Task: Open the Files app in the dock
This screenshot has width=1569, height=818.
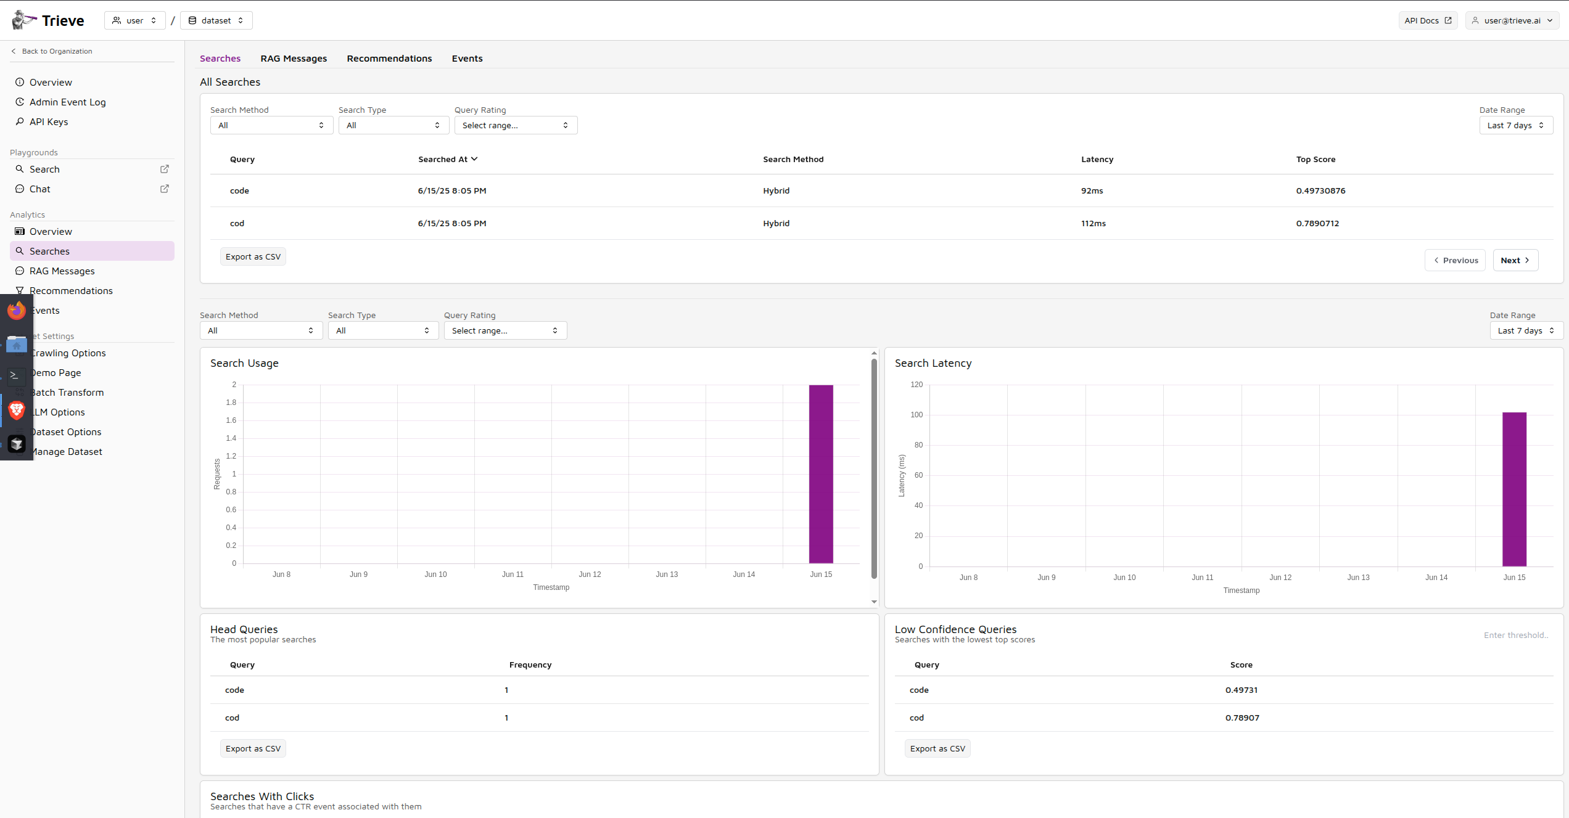Action: tap(17, 344)
